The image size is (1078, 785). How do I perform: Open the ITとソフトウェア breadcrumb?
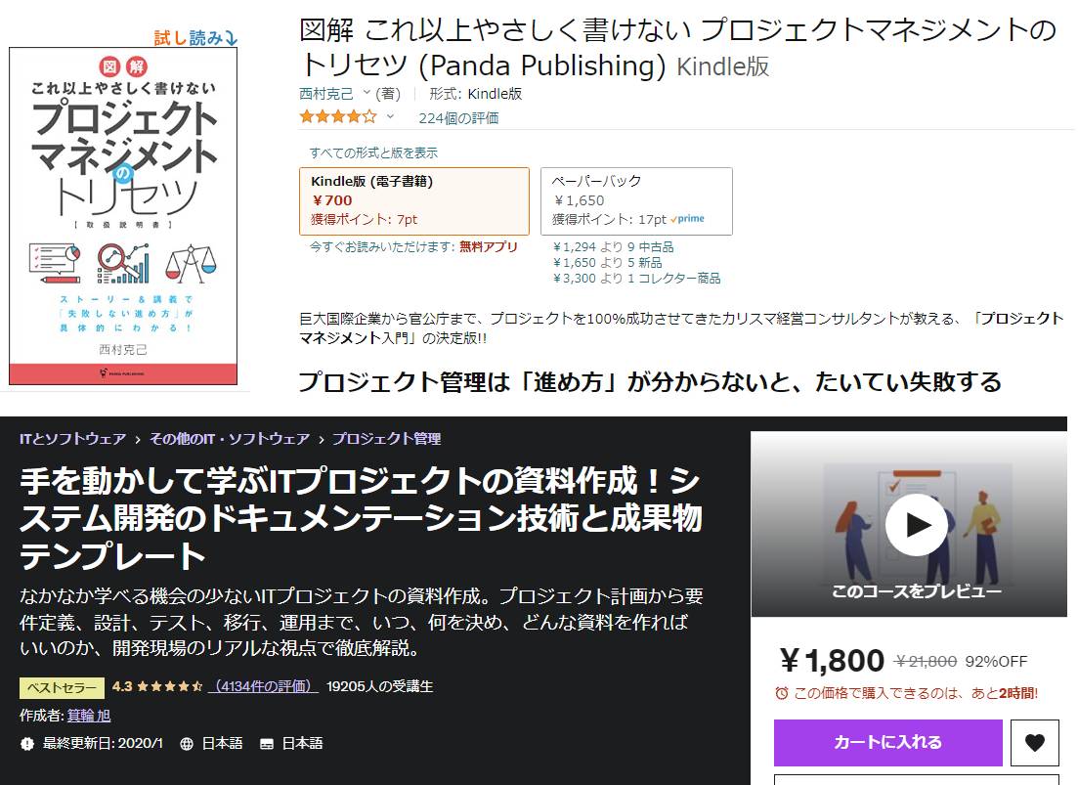click(x=73, y=439)
